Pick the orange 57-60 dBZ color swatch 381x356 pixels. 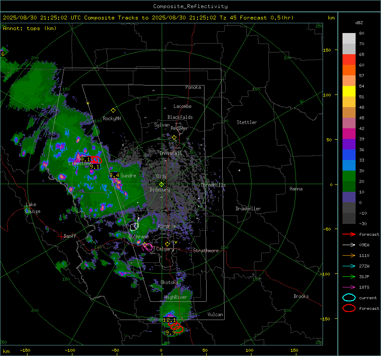coord(349,70)
